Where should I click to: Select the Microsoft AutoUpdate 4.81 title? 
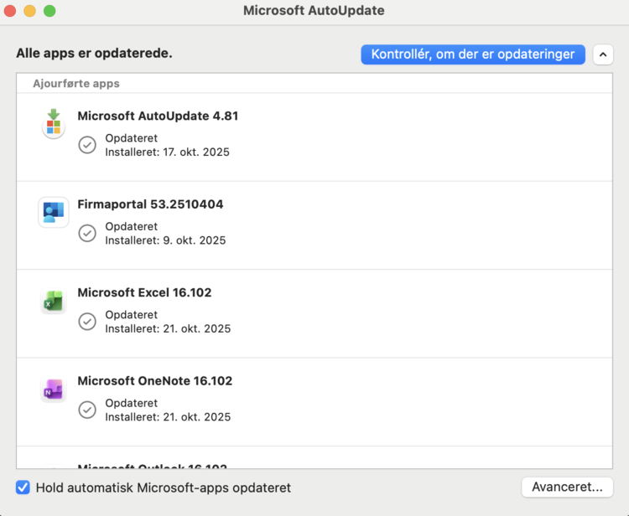click(x=158, y=116)
